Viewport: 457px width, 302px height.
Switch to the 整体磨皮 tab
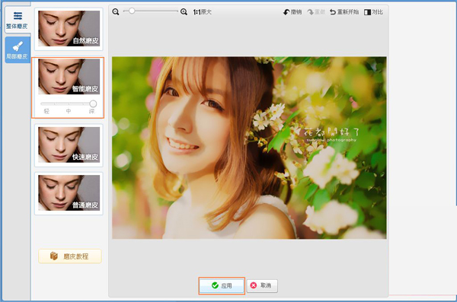point(18,20)
